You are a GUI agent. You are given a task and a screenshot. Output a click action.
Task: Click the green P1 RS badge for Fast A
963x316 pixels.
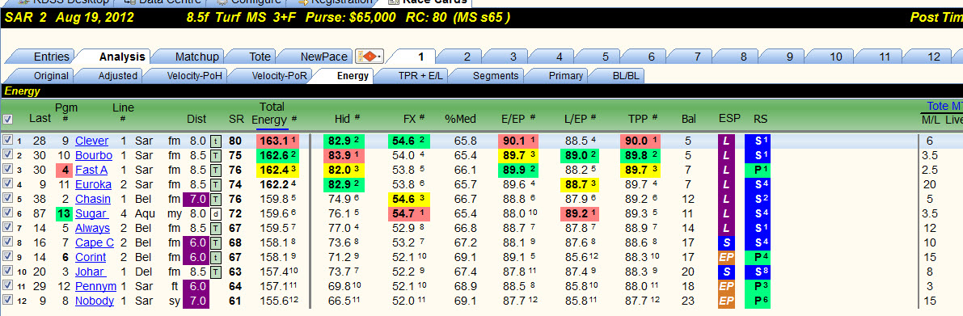(758, 170)
